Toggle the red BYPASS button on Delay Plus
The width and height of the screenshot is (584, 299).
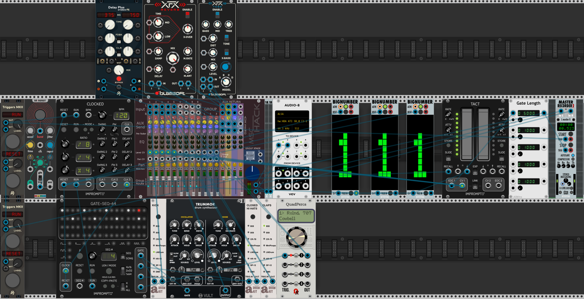point(119,79)
